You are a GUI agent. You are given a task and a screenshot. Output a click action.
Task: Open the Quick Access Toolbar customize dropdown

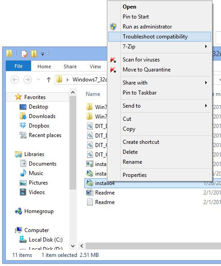coord(42,54)
